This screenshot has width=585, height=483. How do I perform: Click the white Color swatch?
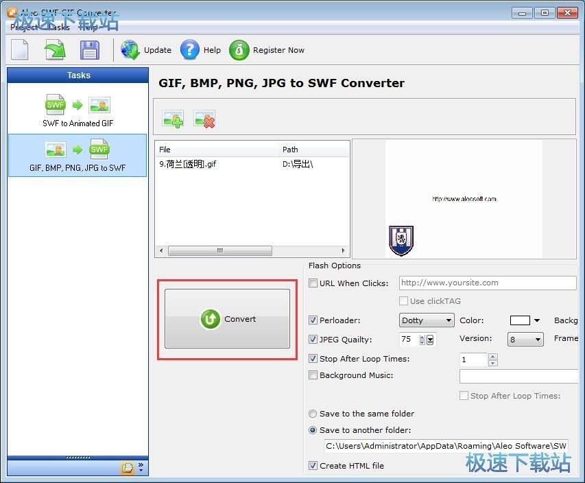coord(520,320)
